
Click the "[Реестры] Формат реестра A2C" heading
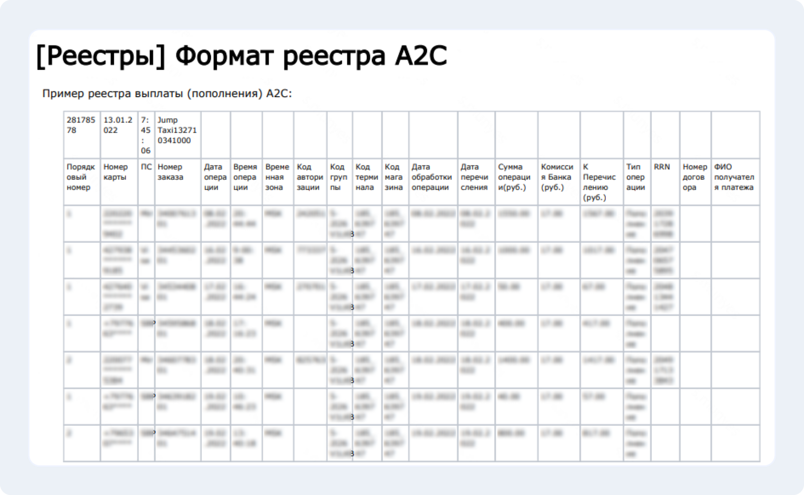242,56
